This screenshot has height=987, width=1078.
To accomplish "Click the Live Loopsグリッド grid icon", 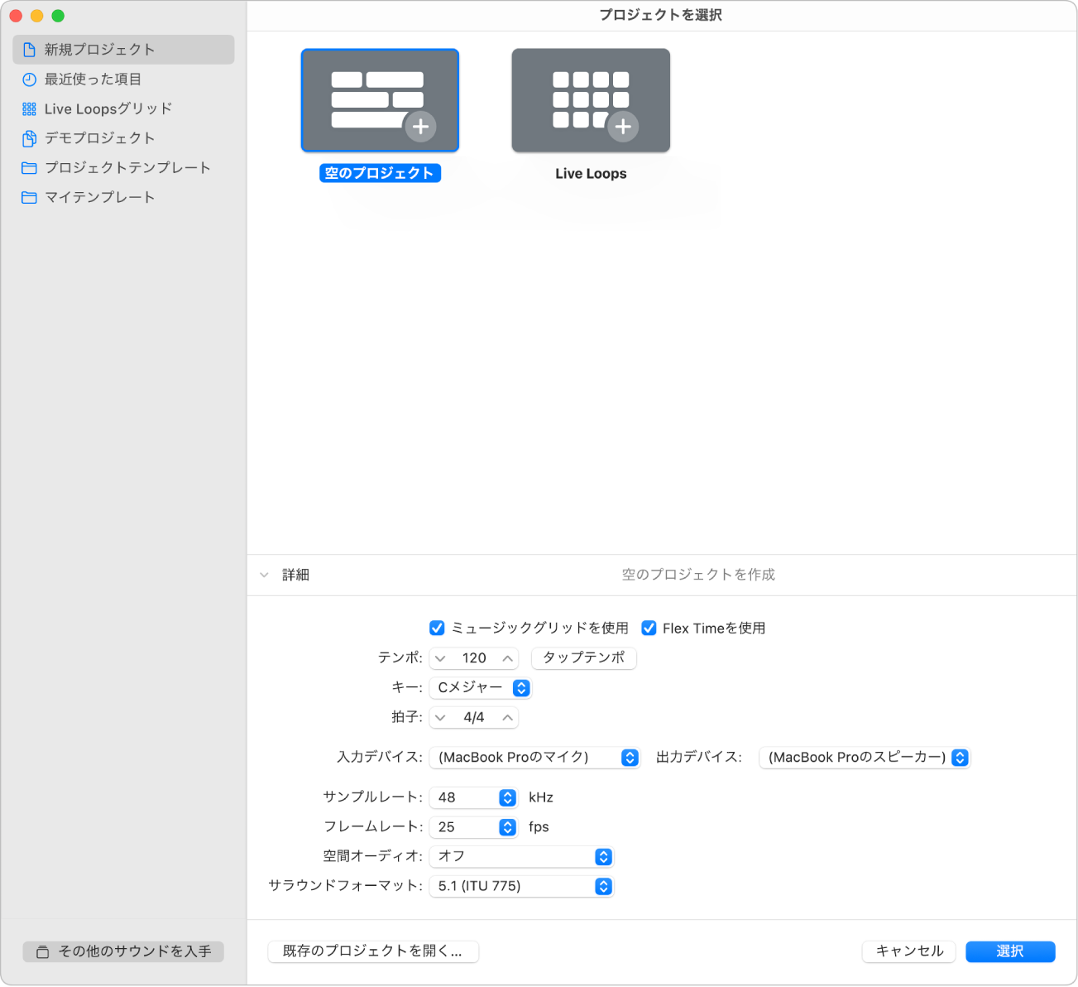I will (29, 108).
